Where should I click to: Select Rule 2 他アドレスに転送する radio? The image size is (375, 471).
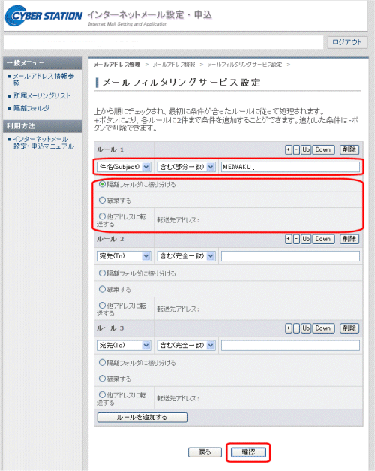(102, 306)
